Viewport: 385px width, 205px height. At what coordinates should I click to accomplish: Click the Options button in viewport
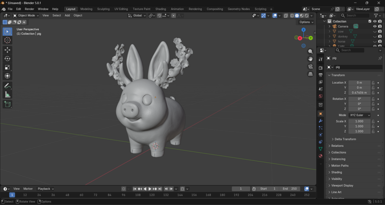(306, 22)
